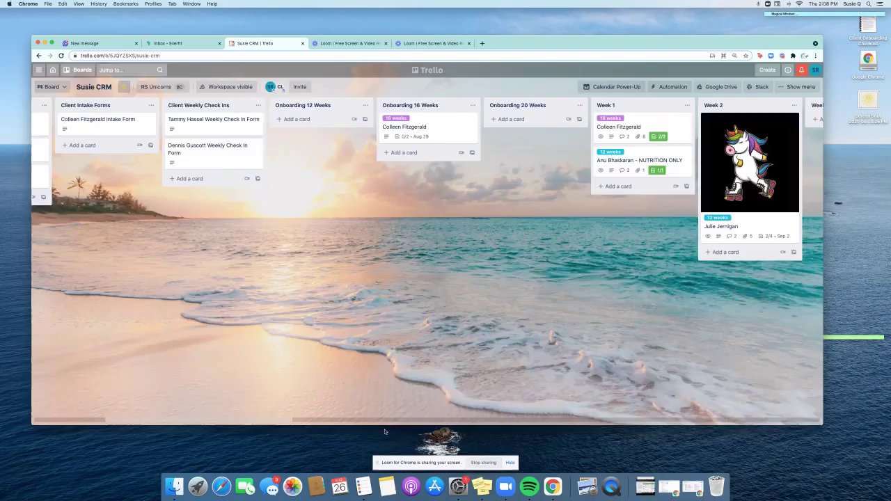Click 0/2 Aug 29 badge on Colleen Fitzgerald card
The image size is (891, 501).
411,136
